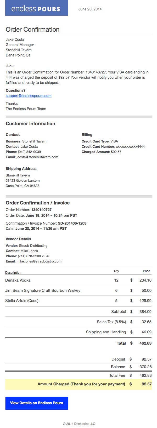This screenshot has width=157, height=428.
Task: Click the highlighted Amount Charged row
Action: pos(78,384)
